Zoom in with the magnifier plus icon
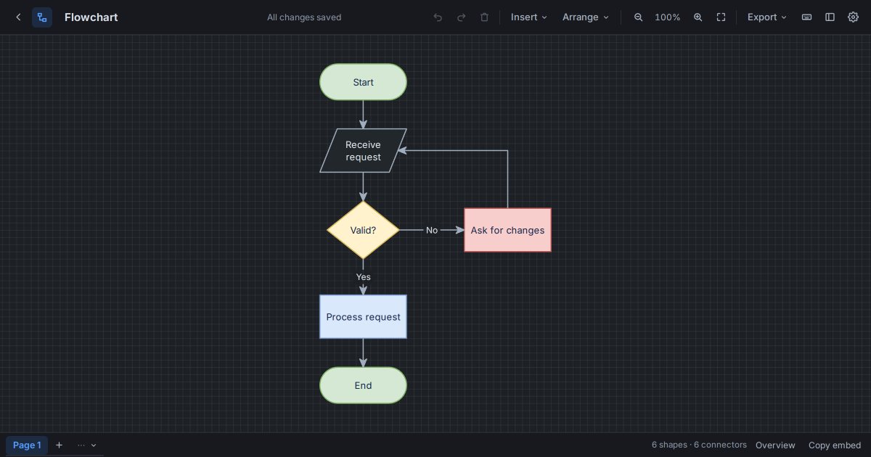The width and height of the screenshot is (871, 457). (698, 17)
